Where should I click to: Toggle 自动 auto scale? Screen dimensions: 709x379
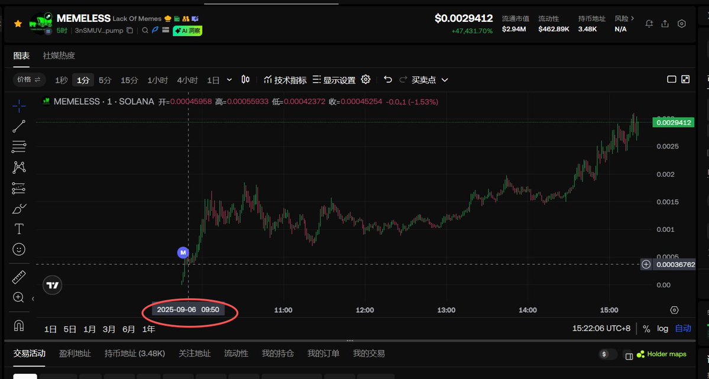coord(683,329)
